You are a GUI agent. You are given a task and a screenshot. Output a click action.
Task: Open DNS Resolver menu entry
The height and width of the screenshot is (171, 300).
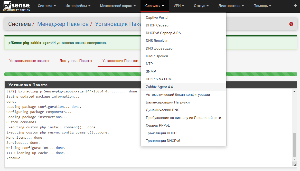183,41
